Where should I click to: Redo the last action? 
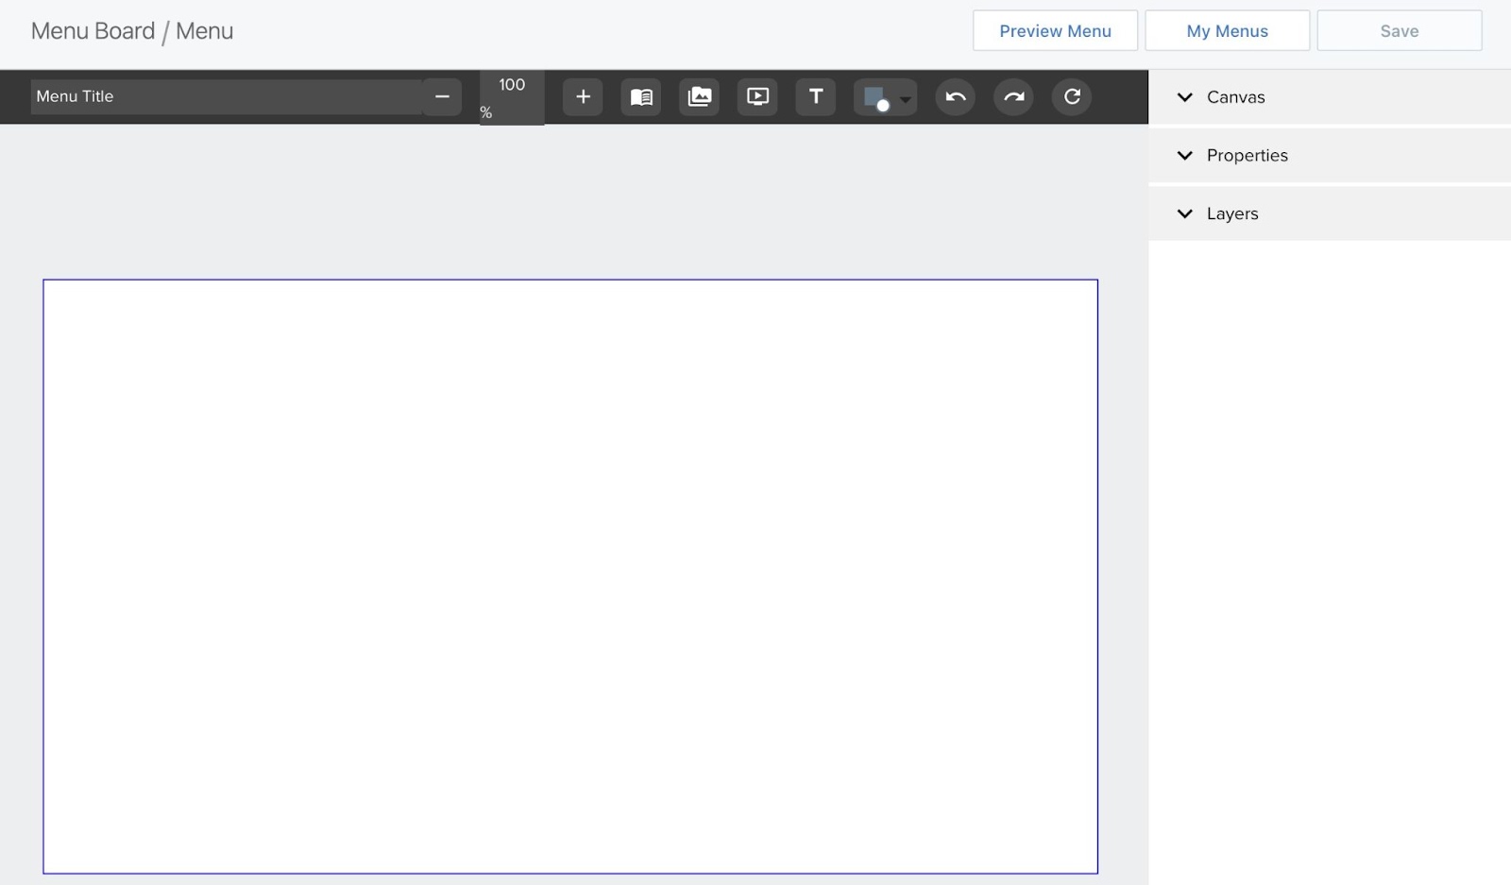[x=1012, y=96]
